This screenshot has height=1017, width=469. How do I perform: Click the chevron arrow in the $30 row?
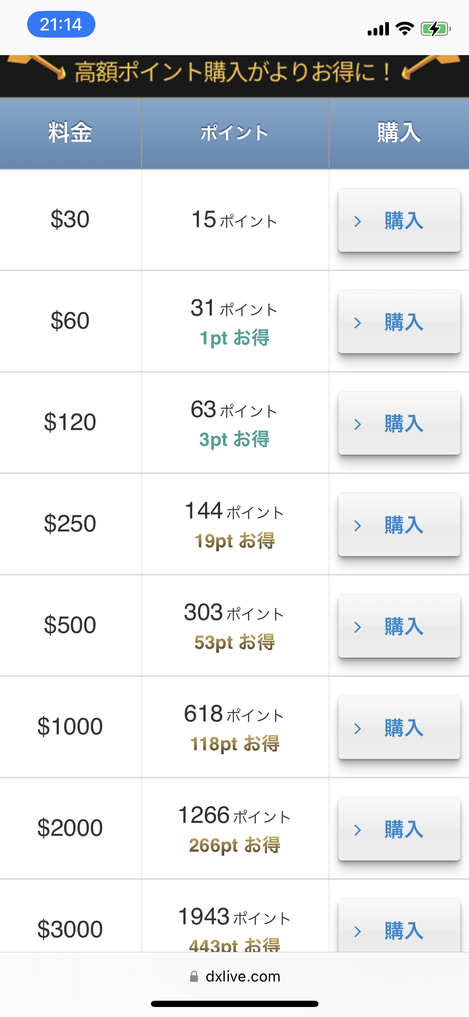point(357,221)
